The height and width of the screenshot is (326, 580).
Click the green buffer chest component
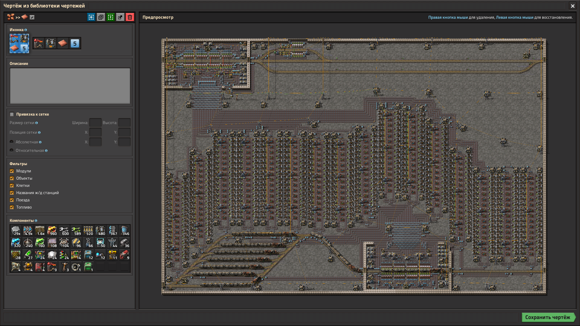click(88, 267)
